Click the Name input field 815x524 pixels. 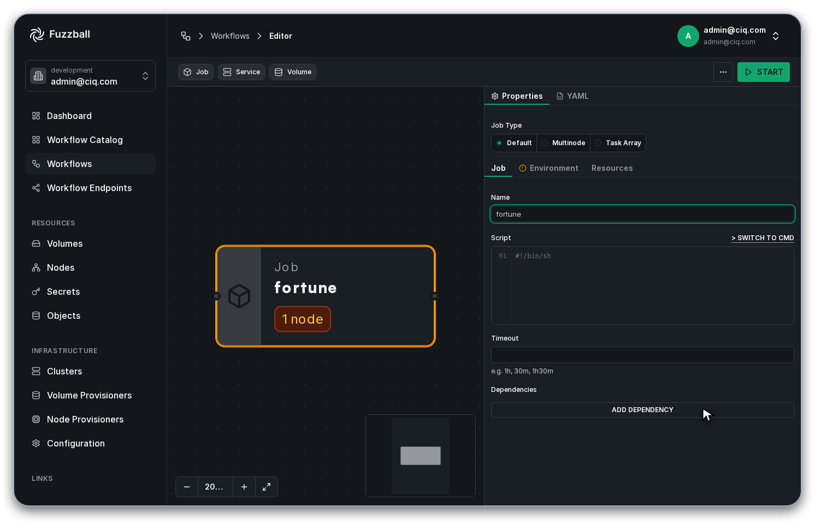[642, 214]
